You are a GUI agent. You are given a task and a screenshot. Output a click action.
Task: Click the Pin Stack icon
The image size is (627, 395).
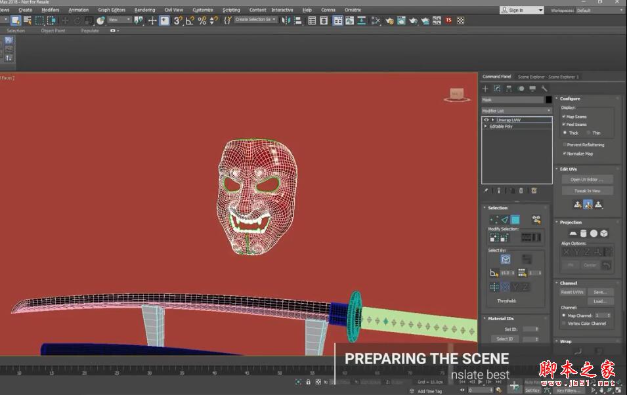click(486, 191)
